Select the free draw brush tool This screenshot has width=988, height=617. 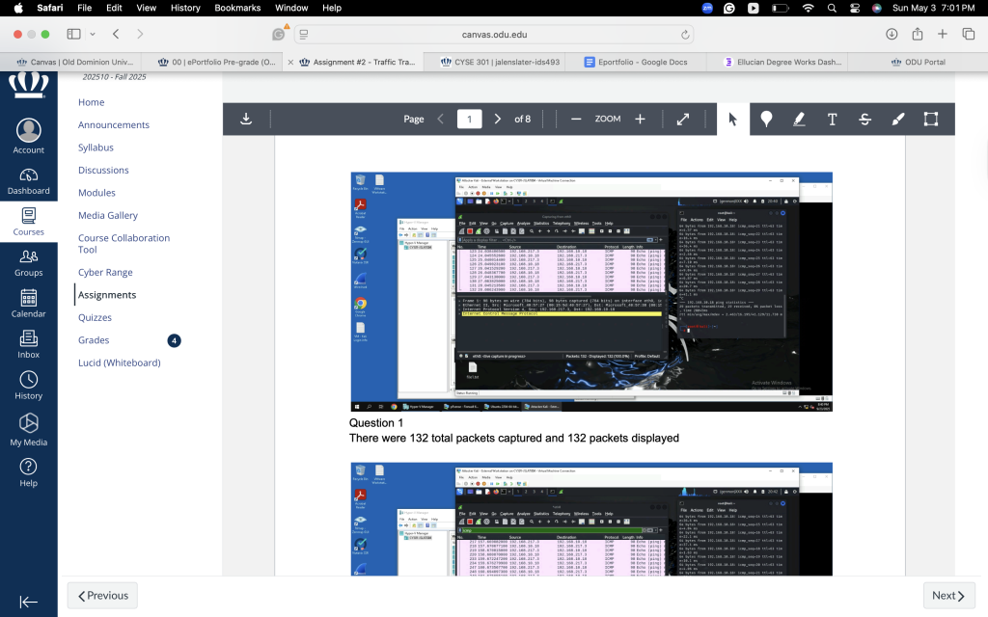click(898, 119)
